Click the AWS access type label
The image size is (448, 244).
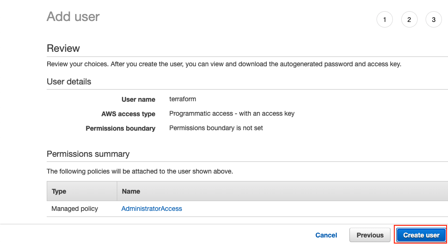pos(128,114)
